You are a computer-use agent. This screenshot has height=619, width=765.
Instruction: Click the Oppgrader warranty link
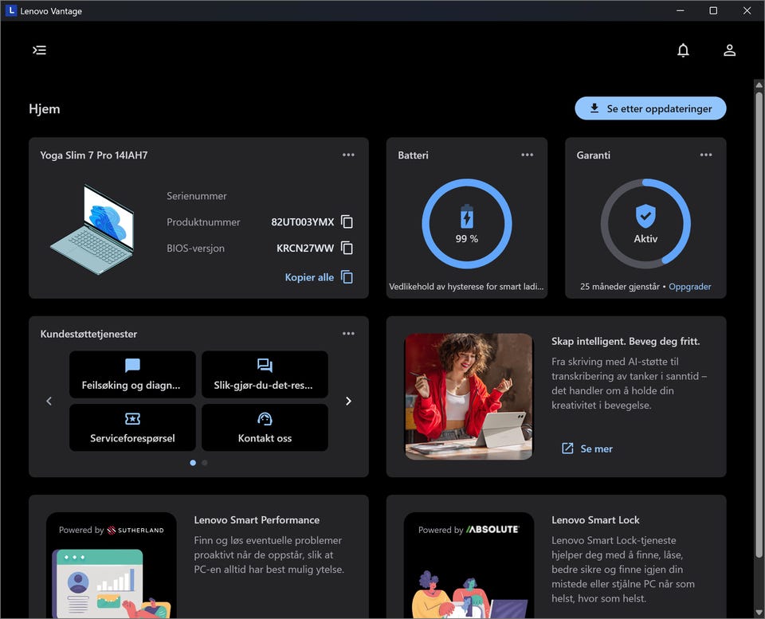tap(690, 287)
